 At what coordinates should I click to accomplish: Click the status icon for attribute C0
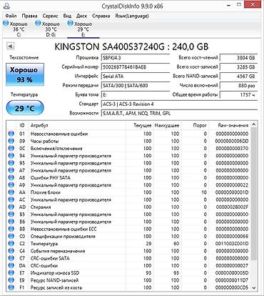(11, 237)
